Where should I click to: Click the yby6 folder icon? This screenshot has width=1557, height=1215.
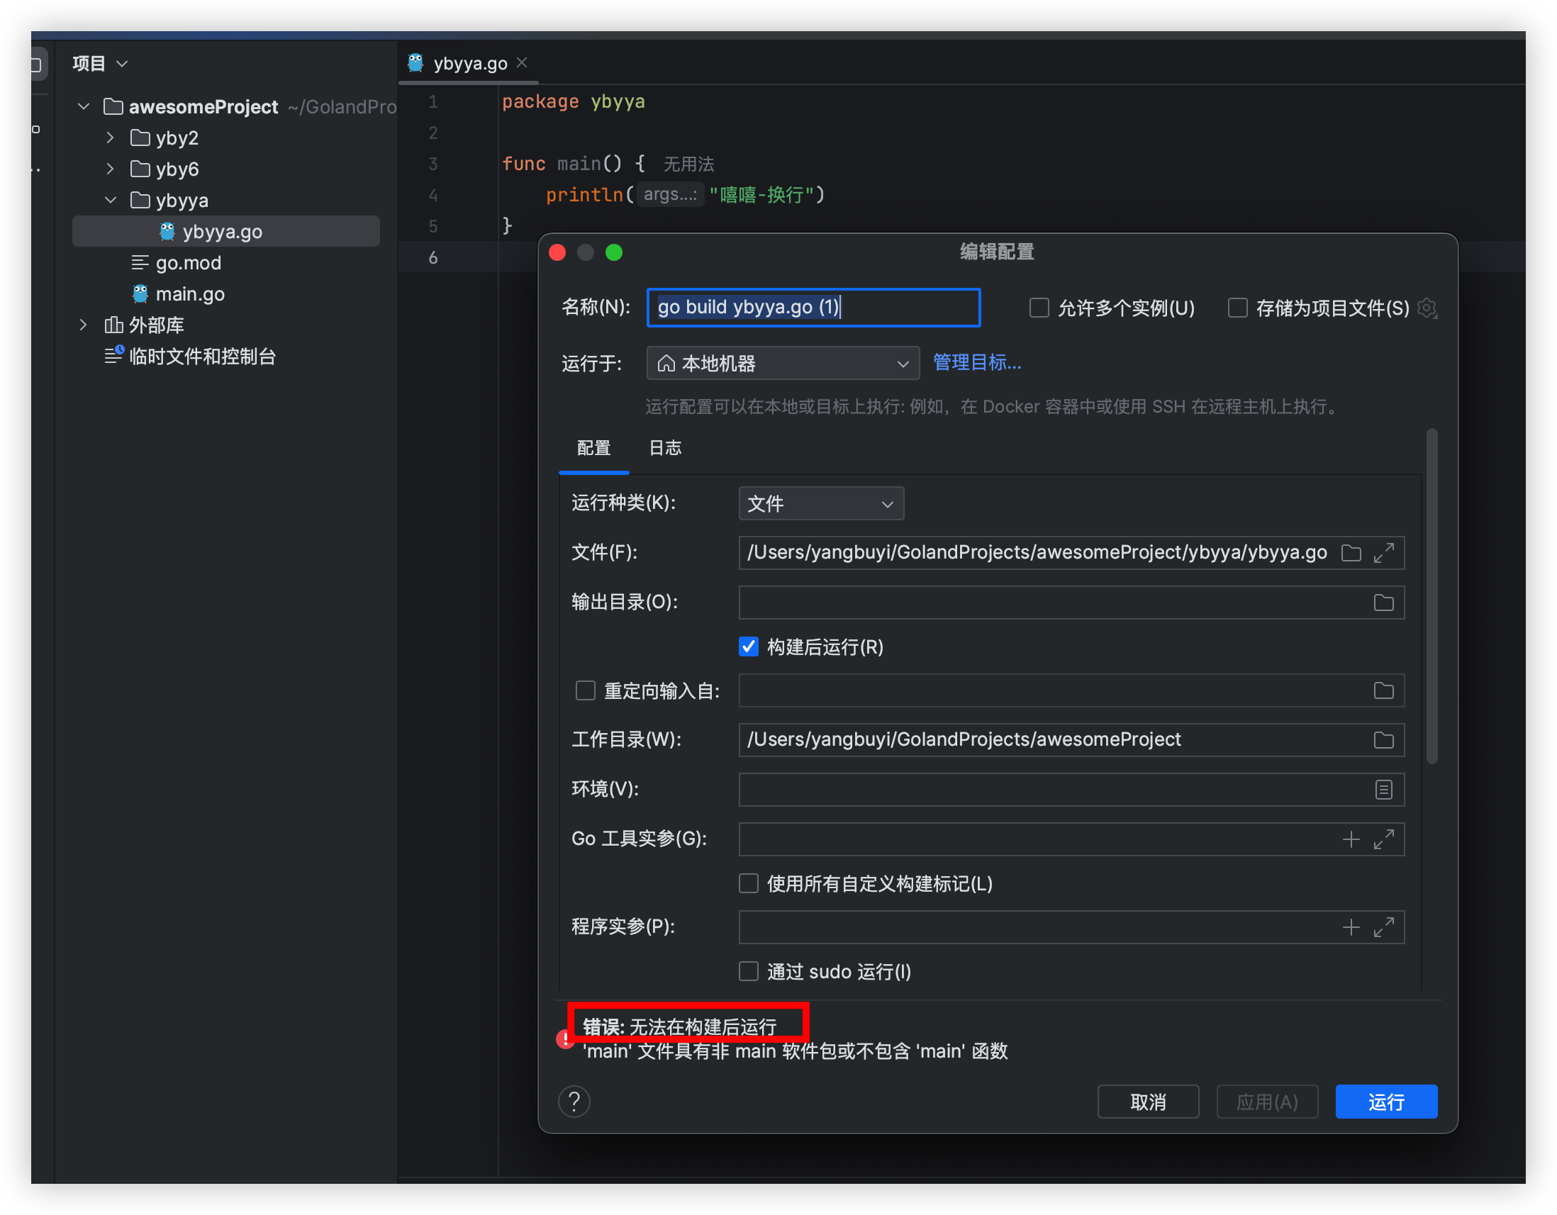[x=140, y=169]
